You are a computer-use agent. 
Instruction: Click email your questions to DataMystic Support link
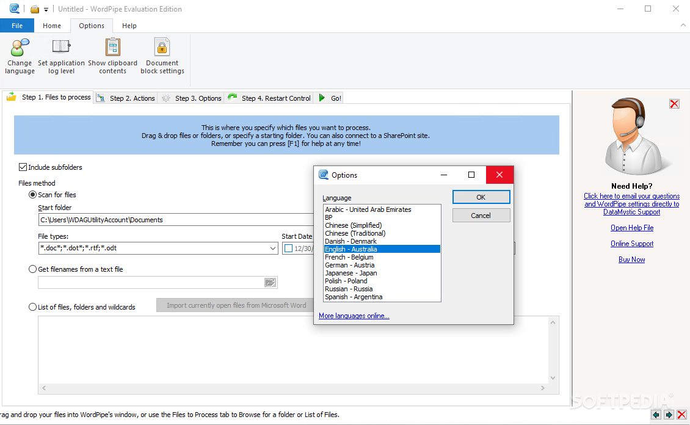pyautogui.click(x=631, y=204)
